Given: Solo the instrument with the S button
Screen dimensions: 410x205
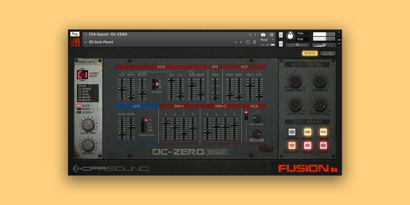Looking at the screenshot, I should click(x=281, y=35).
